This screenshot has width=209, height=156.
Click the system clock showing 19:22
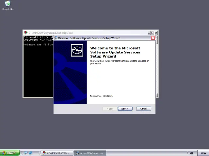pos(203,153)
